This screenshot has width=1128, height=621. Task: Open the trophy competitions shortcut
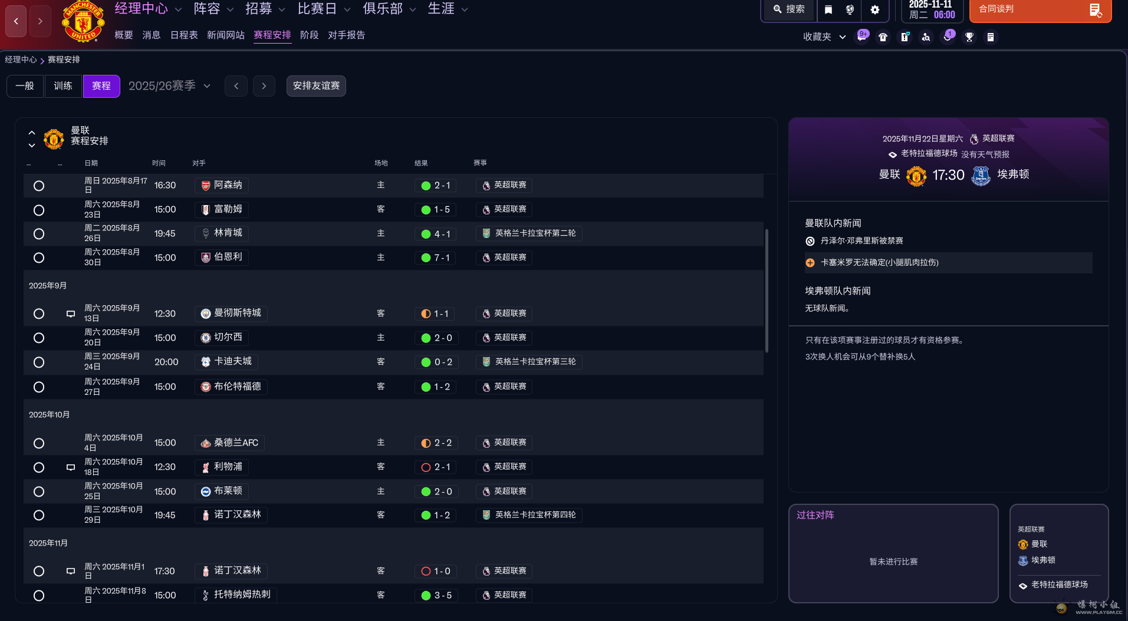pyautogui.click(x=969, y=37)
